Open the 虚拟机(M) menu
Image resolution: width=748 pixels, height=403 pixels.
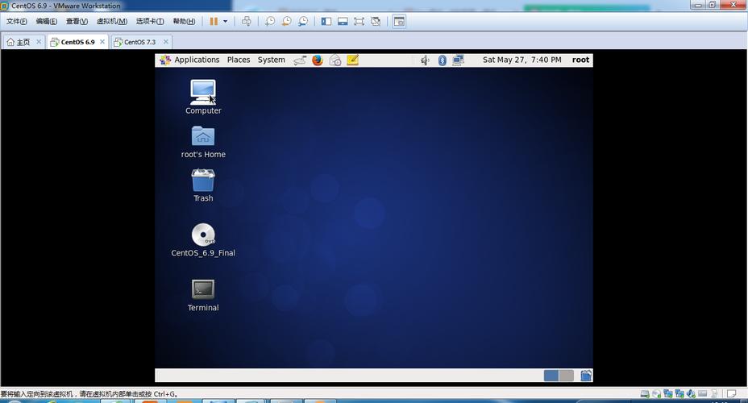click(111, 22)
